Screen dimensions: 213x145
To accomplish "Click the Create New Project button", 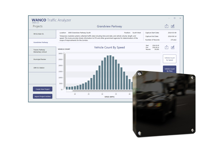I will (x=43, y=89).
